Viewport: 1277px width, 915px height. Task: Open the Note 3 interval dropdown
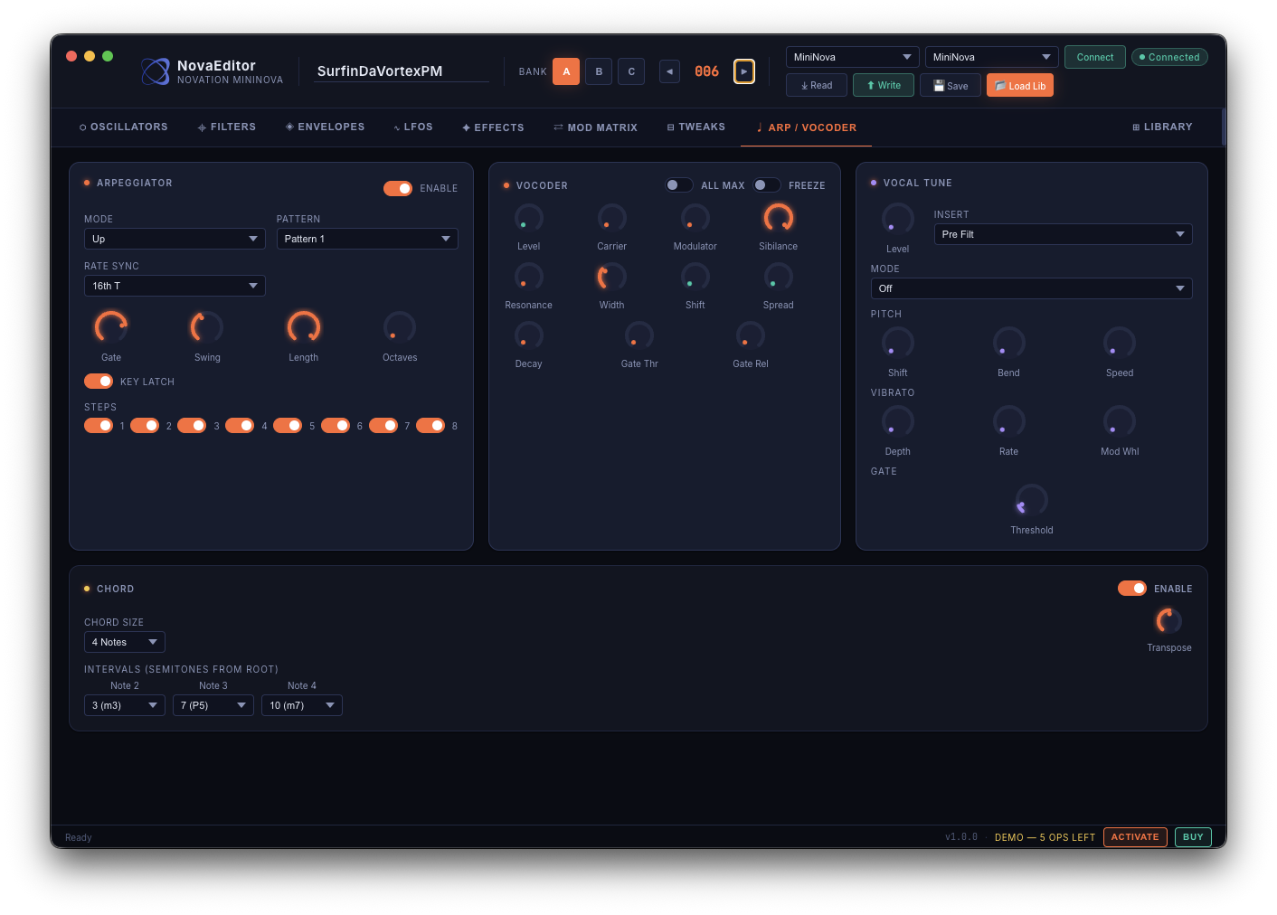pos(213,705)
